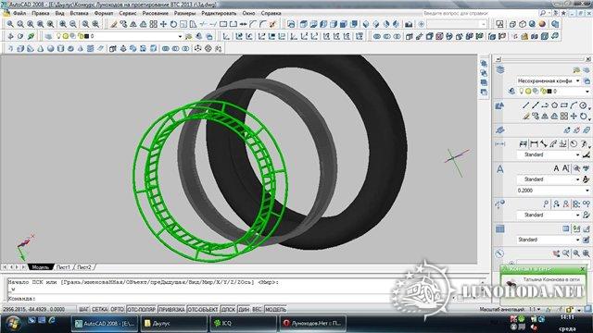Switch to the Лист1 layout tab
The width and height of the screenshot is (593, 333).
coord(63,267)
